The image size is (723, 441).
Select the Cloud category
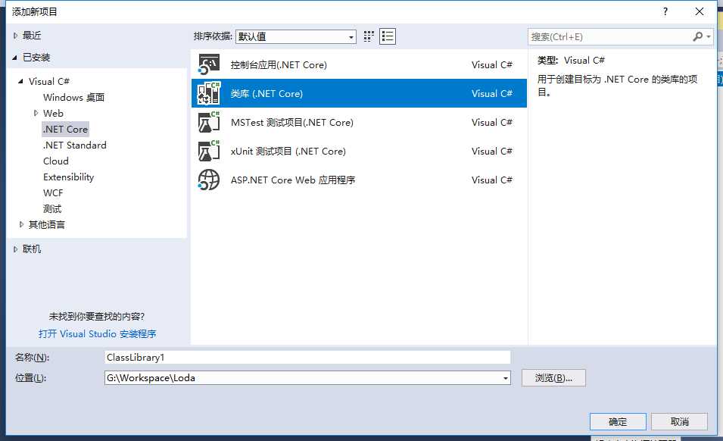56,161
